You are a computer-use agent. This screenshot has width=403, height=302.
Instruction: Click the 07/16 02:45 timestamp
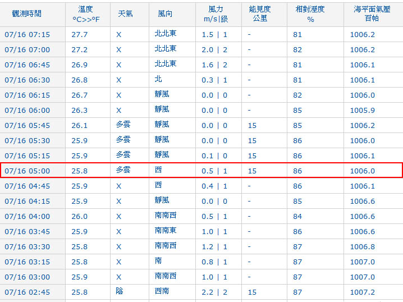click(27, 292)
